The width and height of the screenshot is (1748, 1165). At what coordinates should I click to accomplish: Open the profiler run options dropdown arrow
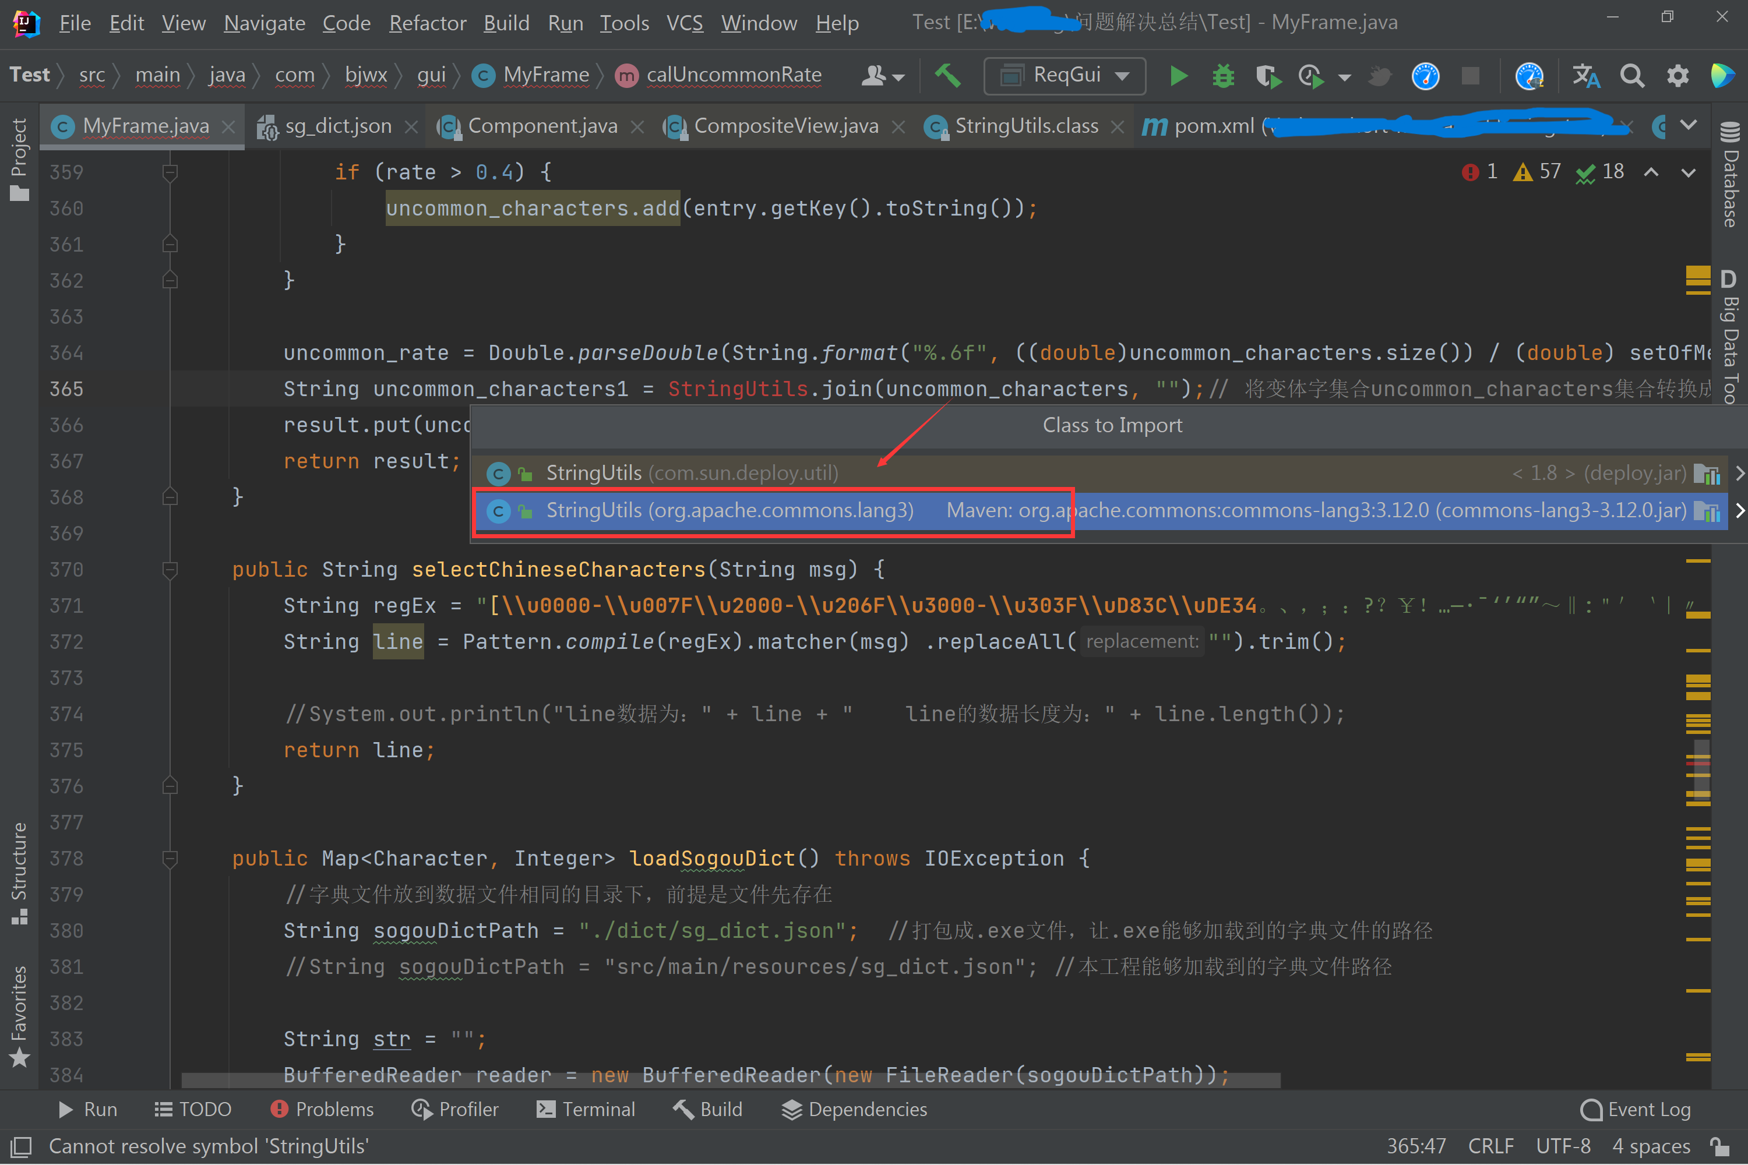click(x=1344, y=77)
